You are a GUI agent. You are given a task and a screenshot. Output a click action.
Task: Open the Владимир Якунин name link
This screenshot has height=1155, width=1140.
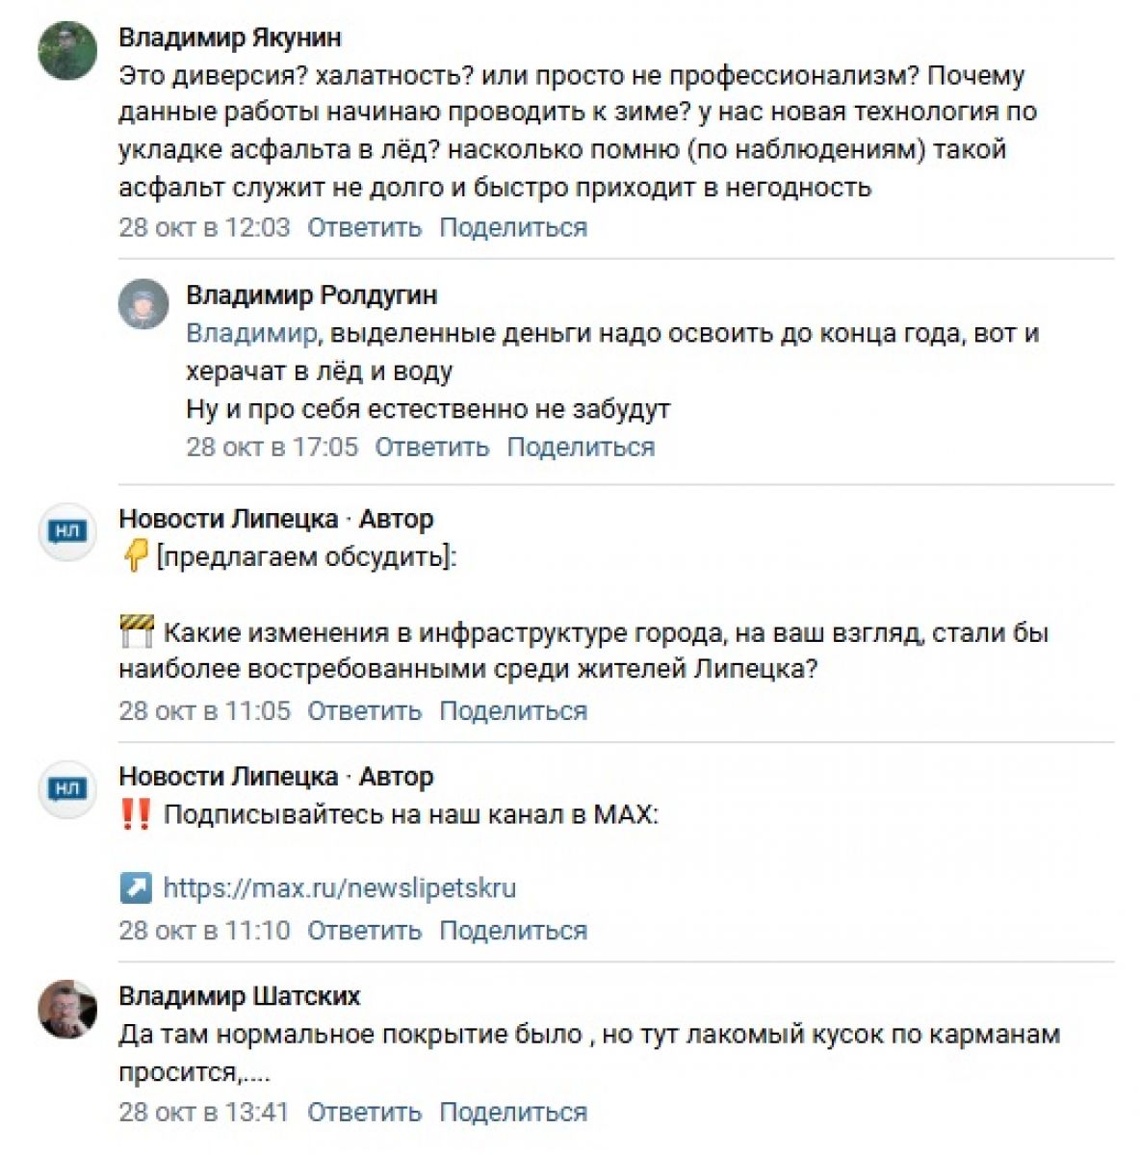[230, 38]
